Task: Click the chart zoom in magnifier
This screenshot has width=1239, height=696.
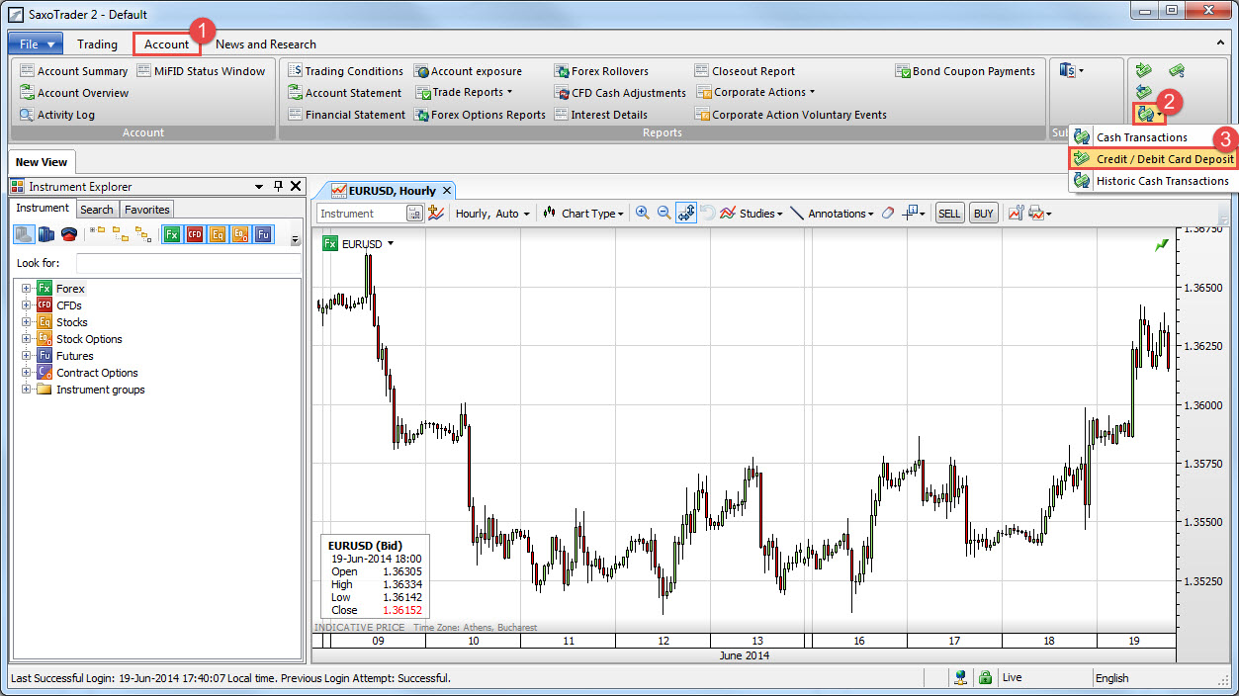Action: coord(643,213)
